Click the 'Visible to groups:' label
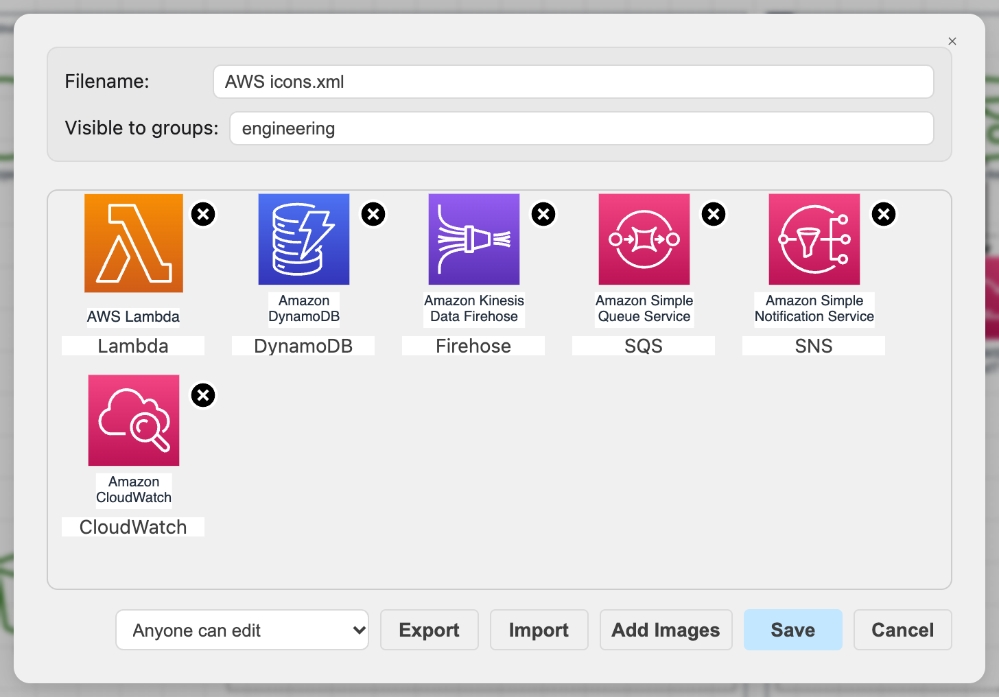999x697 pixels. (x=141, y=128)
